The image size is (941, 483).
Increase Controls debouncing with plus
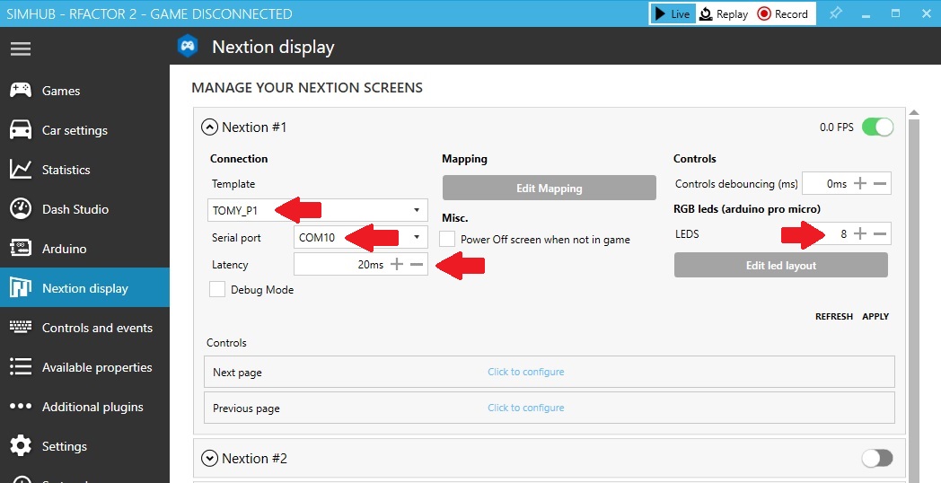tap(860, 184)
